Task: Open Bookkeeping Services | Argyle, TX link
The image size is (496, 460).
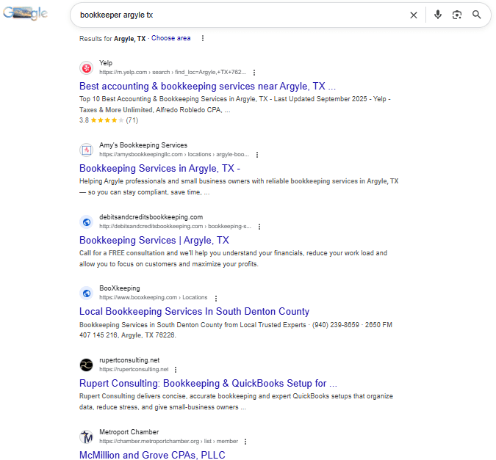Action: click(154, 240)
